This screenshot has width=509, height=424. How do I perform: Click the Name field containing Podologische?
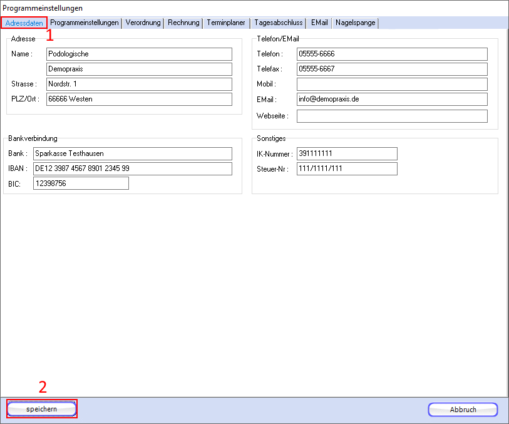coord(139,54)
